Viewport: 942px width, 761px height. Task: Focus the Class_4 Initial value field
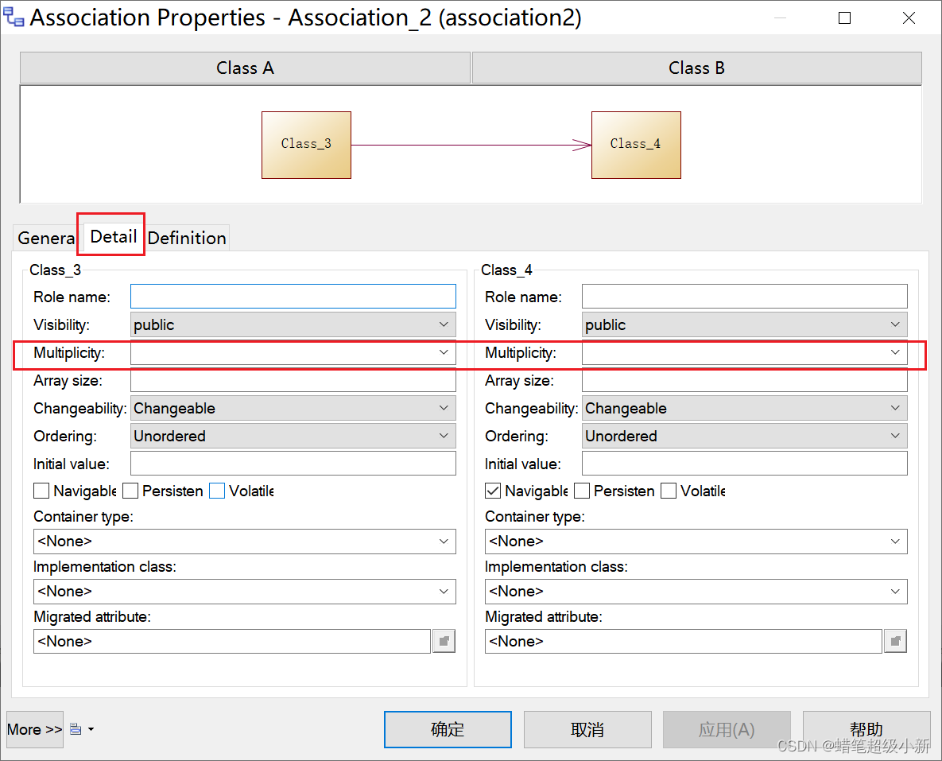744,464
